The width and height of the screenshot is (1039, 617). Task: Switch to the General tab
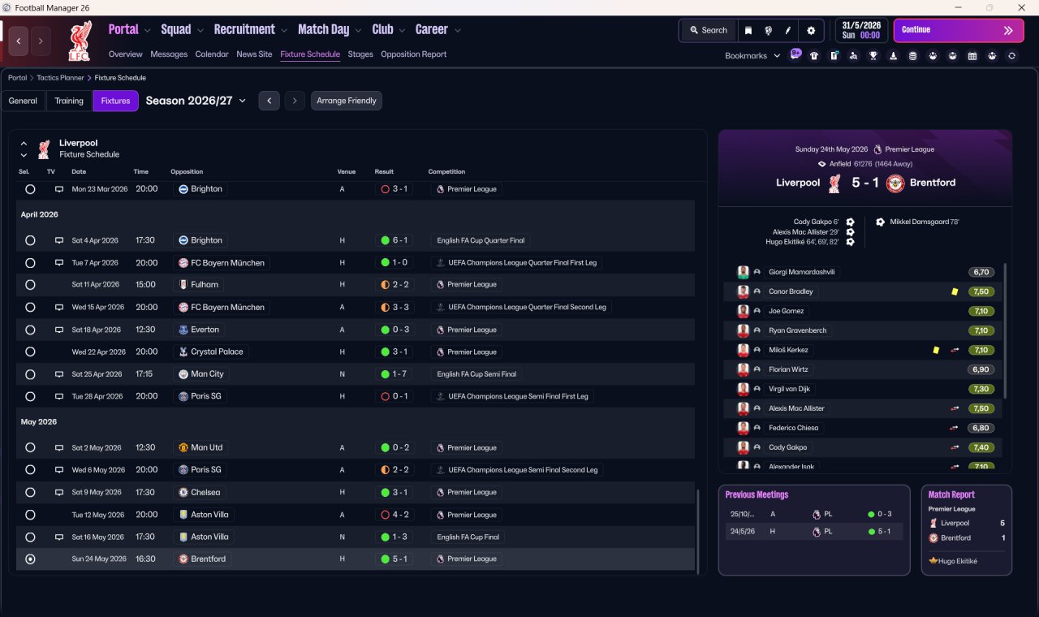click(23, 101)
